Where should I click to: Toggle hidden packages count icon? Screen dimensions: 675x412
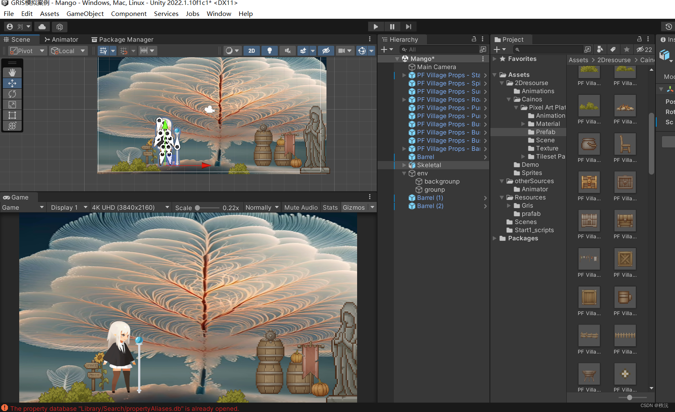tap(644, 49)
